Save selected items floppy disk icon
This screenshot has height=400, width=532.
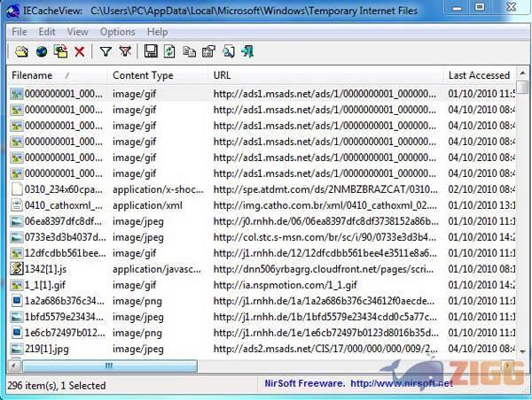pyautogui.click(x=151, y=52)
